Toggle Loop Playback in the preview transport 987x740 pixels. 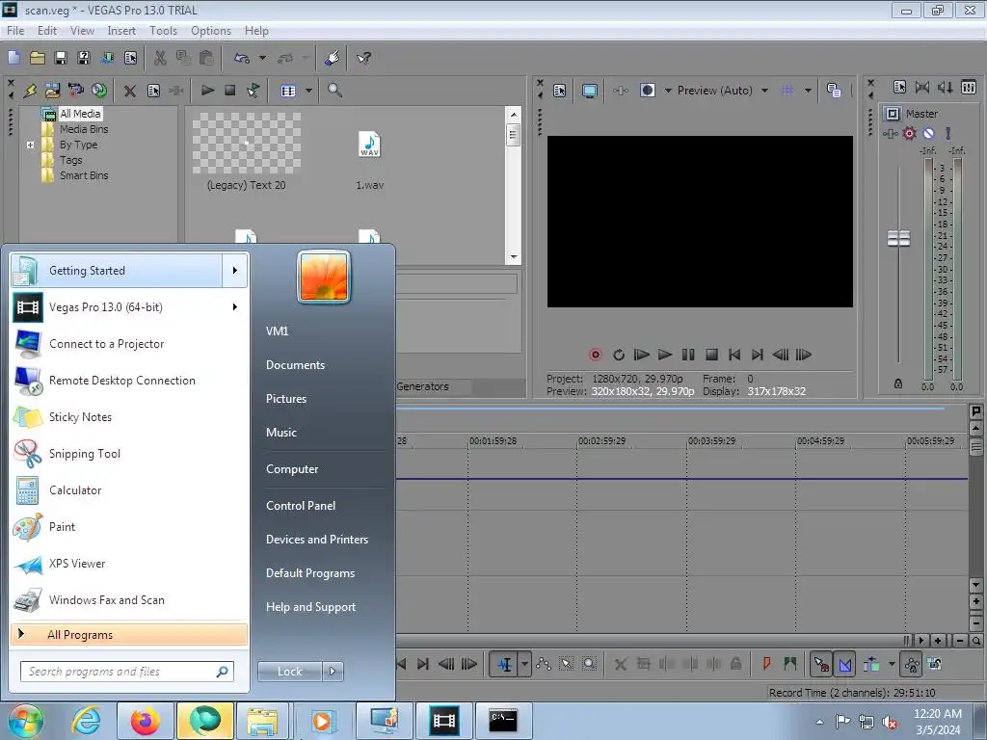click(x=618, y=355)
